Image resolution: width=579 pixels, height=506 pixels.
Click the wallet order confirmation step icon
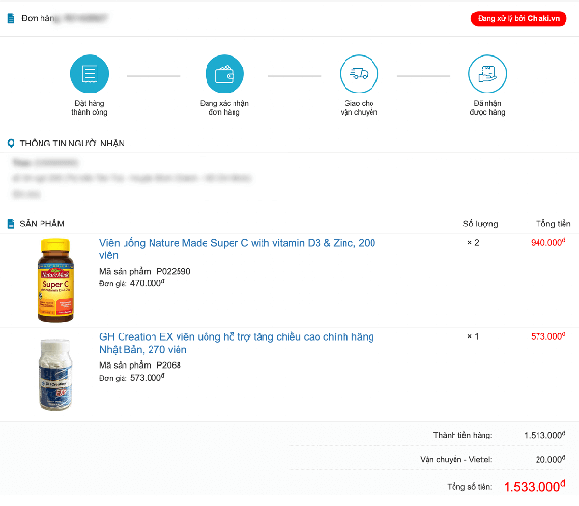coord(225,73)
